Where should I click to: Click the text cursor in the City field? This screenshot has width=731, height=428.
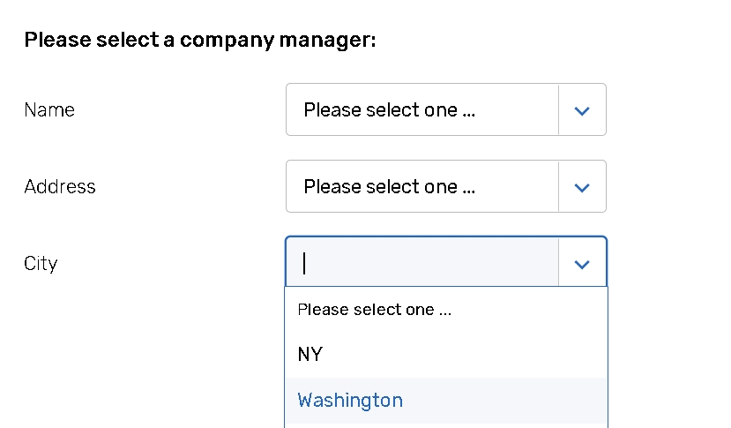(x=305, y=264)
